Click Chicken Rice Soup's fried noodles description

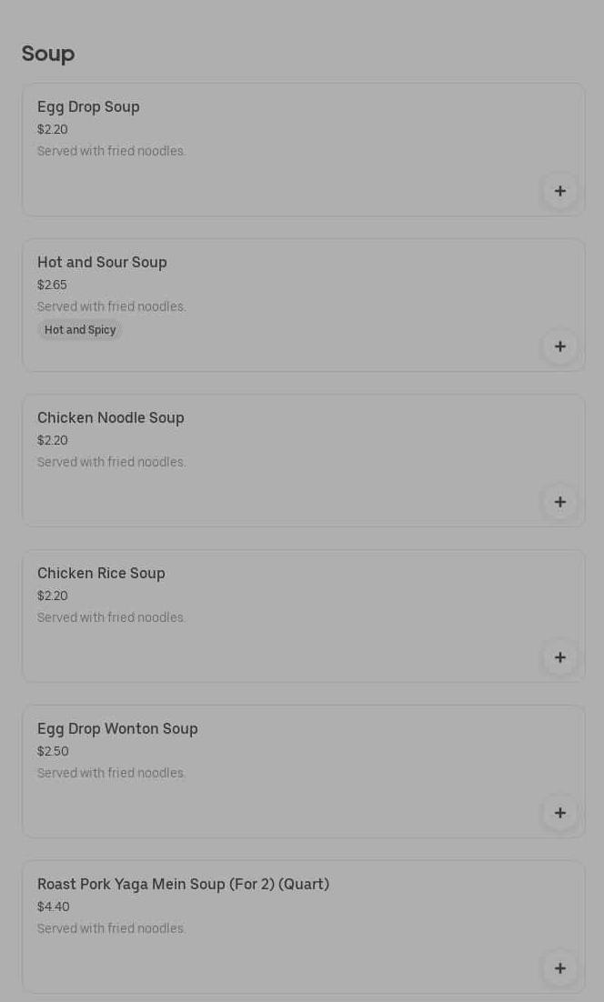[x=111, y=617]
